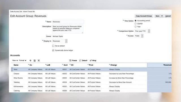This screenshot has width=181, height=102.
Task: Click the Cancel button
Action: [x=168, y=16]
